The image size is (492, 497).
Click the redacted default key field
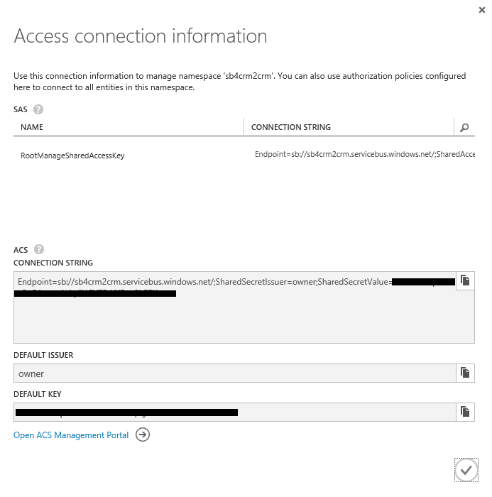[x=234, y=412]
